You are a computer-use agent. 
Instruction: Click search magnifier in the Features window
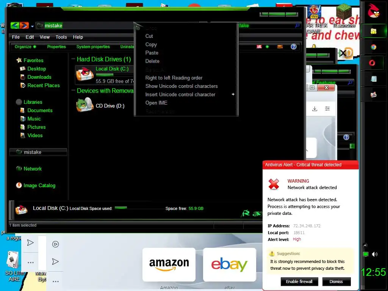click(x=350, y=82)
